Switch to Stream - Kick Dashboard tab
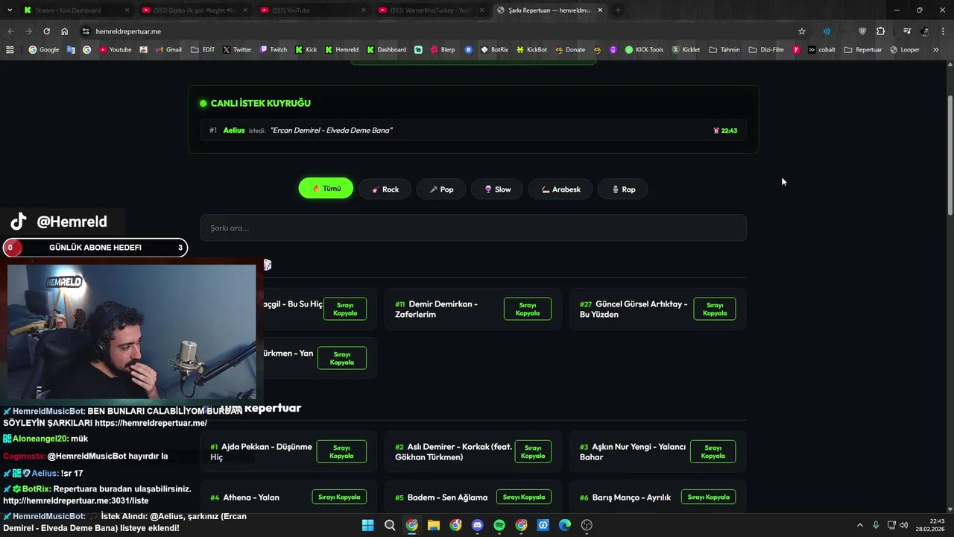 (75, 10)
